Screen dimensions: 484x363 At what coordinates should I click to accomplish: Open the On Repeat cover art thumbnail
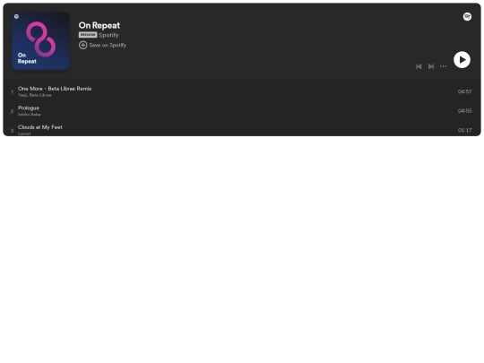pyautogui.click(x=40, y=41)
